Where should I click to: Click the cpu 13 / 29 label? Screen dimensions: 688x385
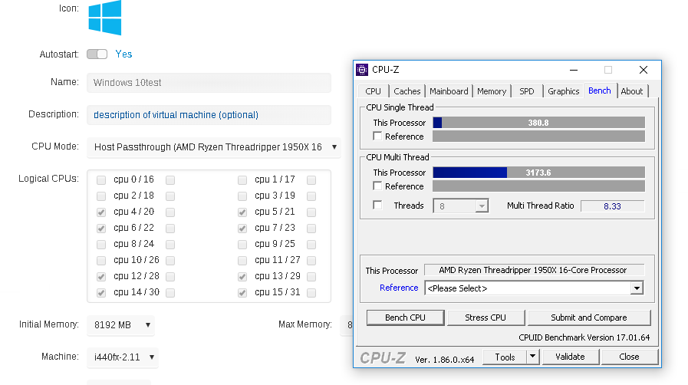point(278,276)
